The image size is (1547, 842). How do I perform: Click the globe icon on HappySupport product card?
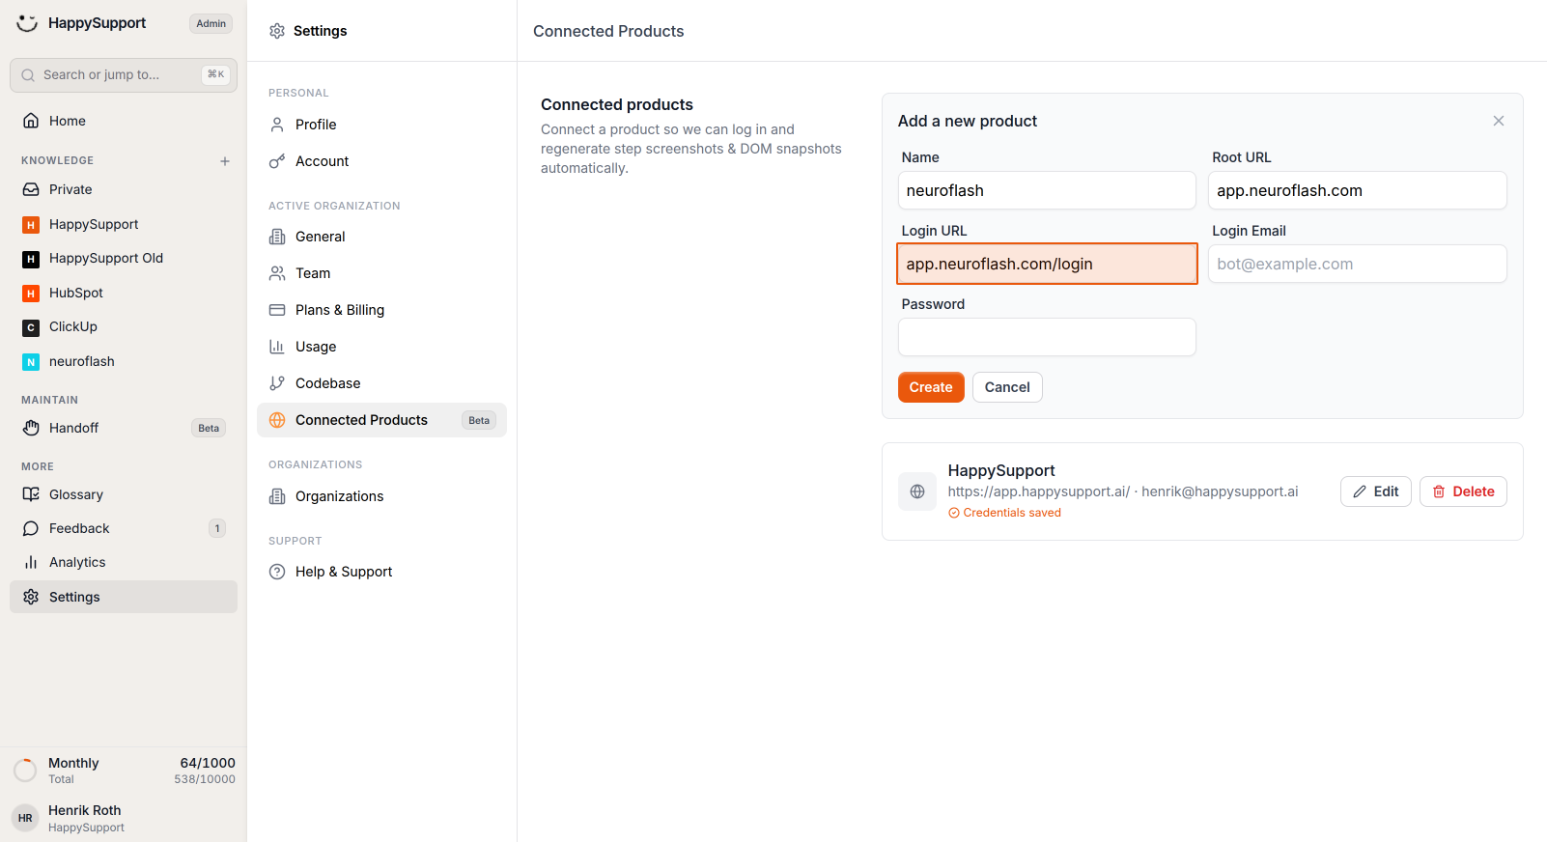(917, 491)
